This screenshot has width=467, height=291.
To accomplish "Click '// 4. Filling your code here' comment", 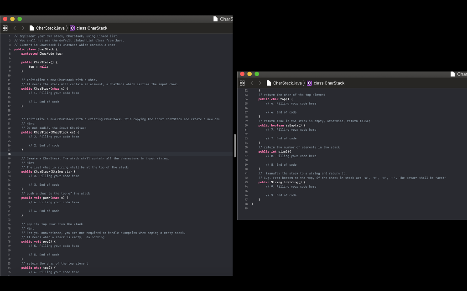I will pos(54,202).
